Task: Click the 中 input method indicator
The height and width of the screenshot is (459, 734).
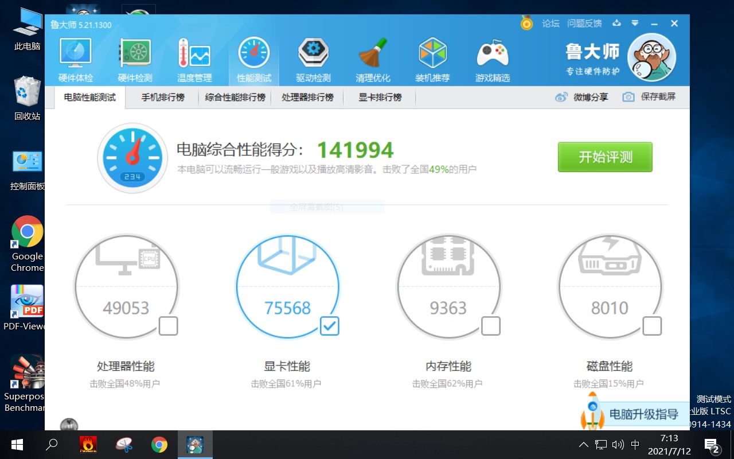Action: pyautogui.click(x=635, y=445)
